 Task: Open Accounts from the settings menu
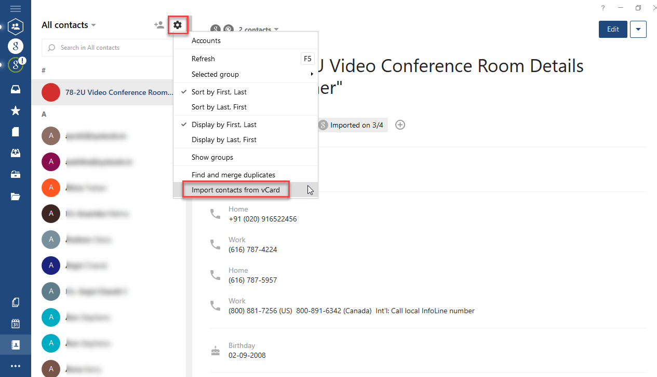tap(245, 40)
